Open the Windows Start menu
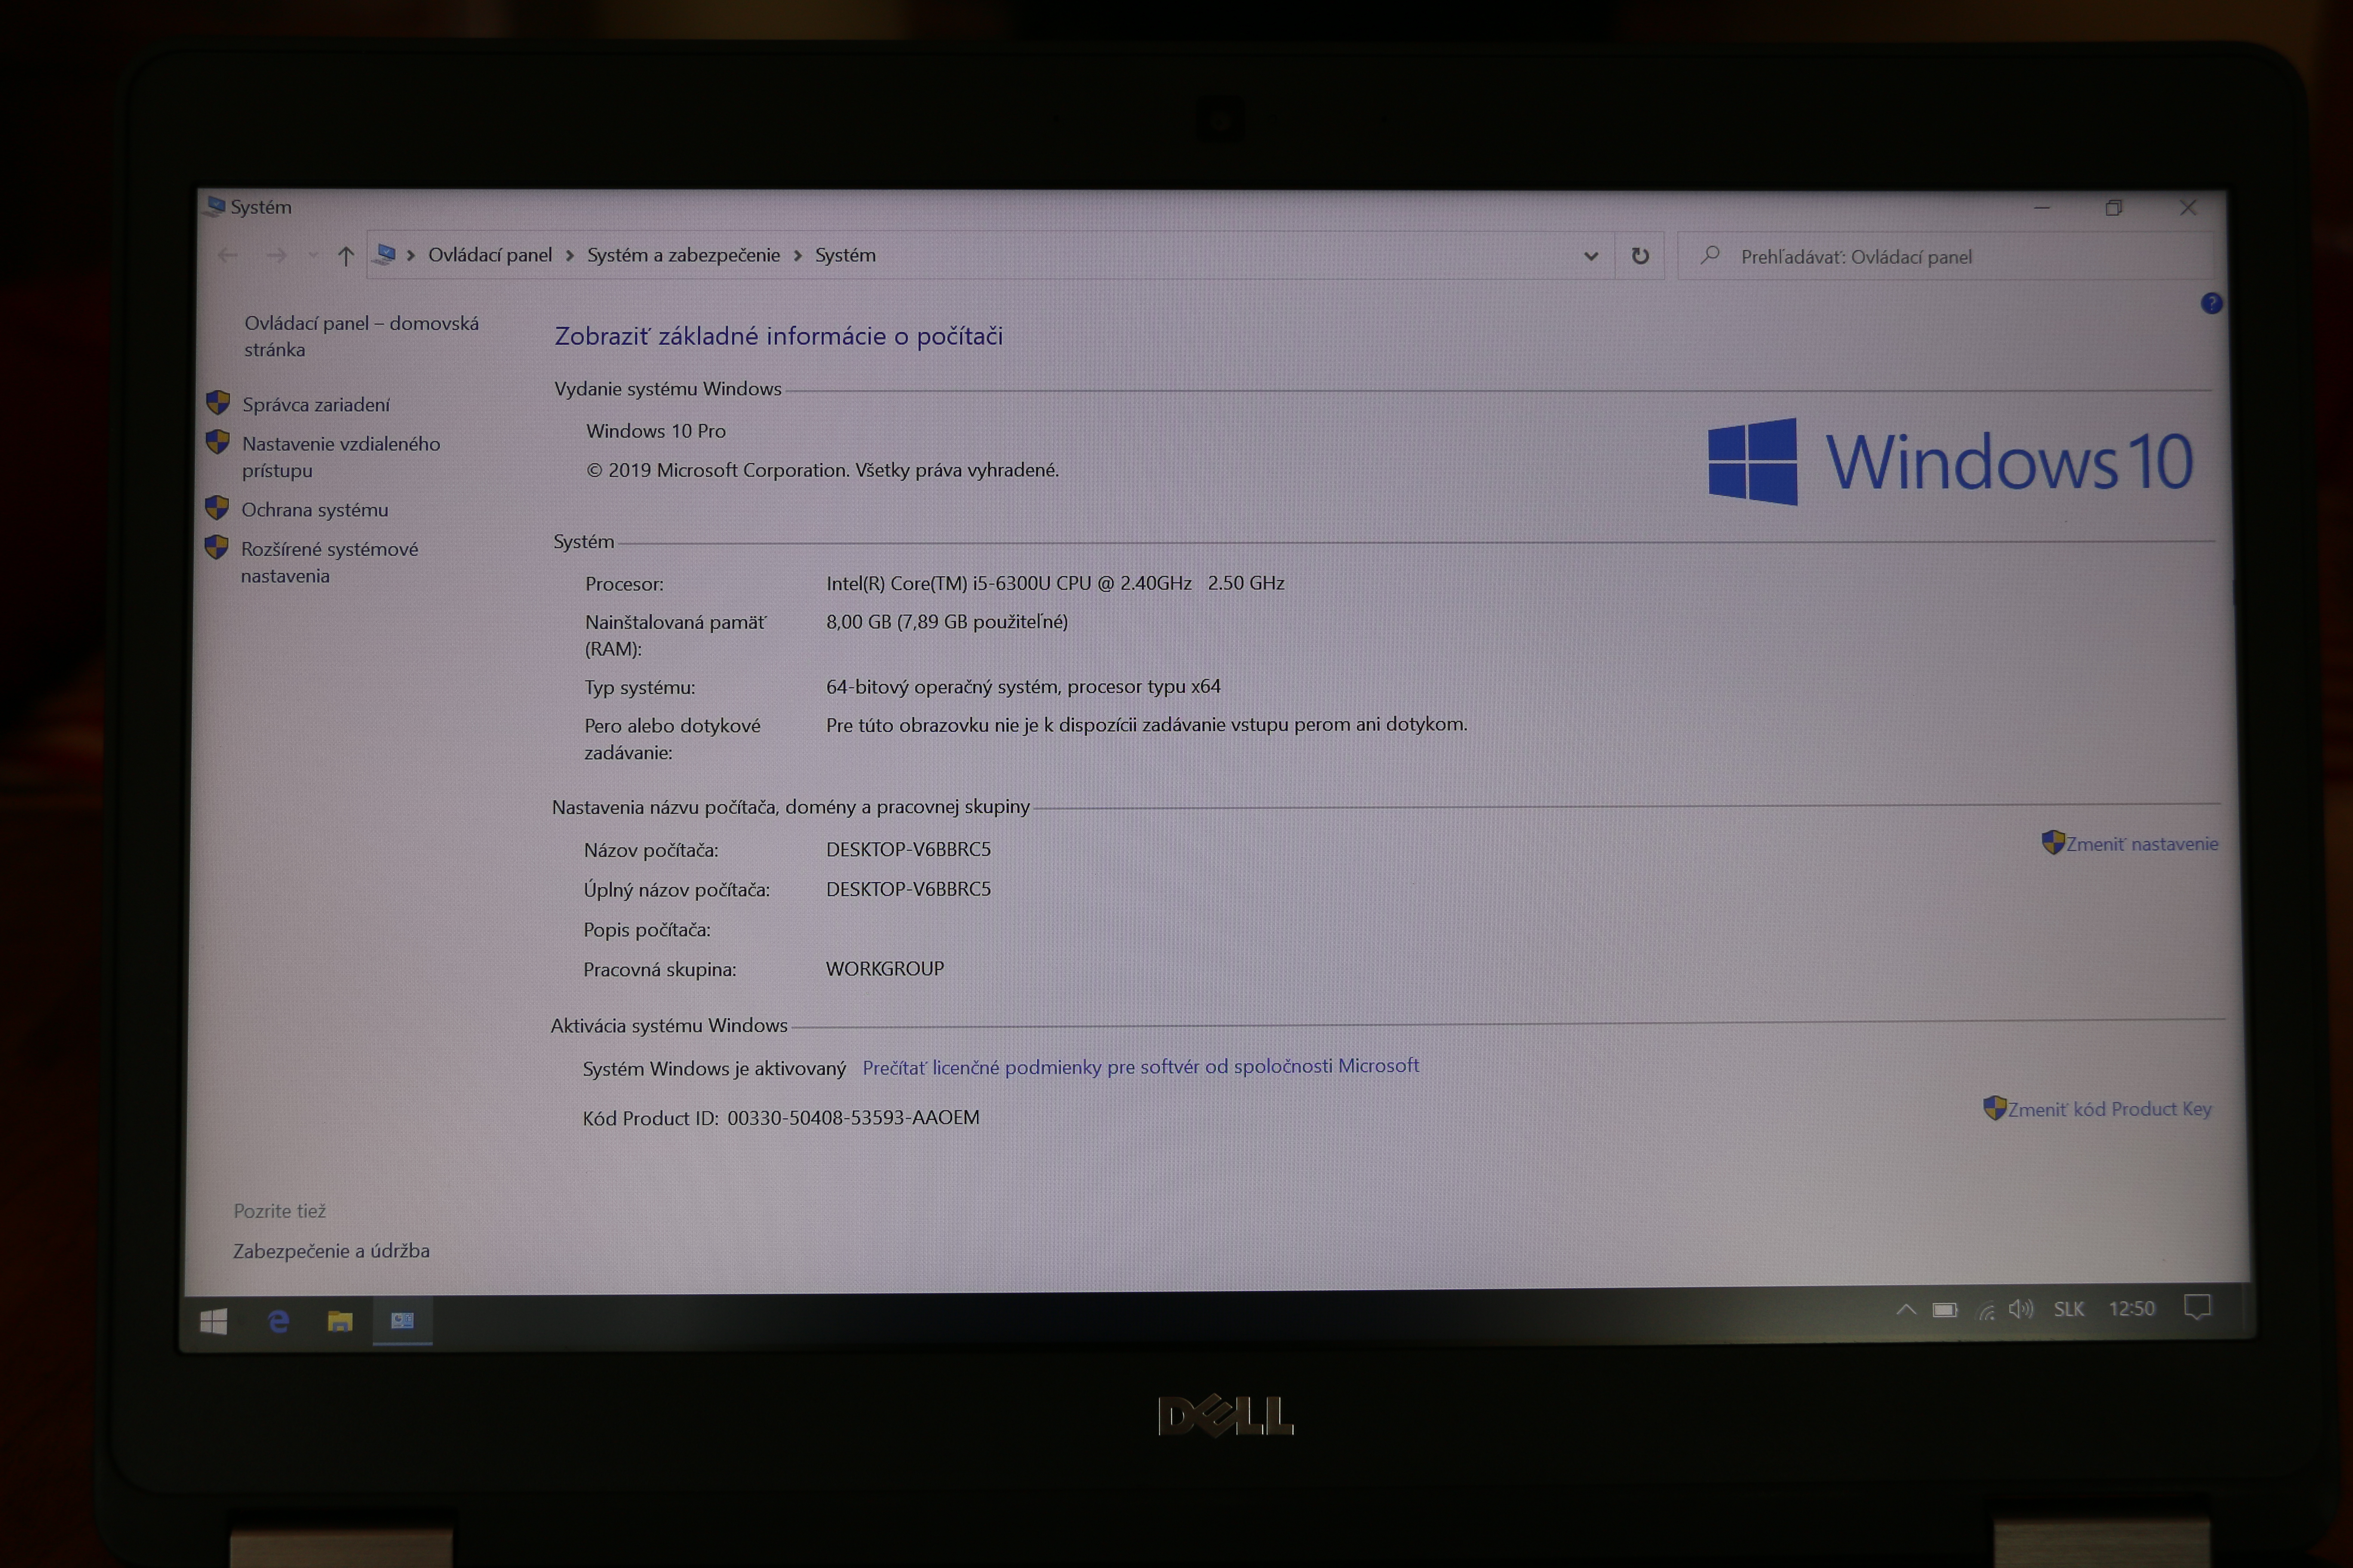Viewport: 2353px width, 1568px height. (213, 1322)
